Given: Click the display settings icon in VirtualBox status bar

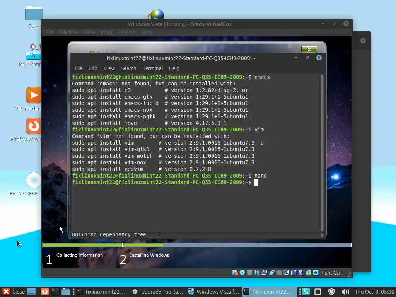Looking at the screenshot, I should 286,273.
